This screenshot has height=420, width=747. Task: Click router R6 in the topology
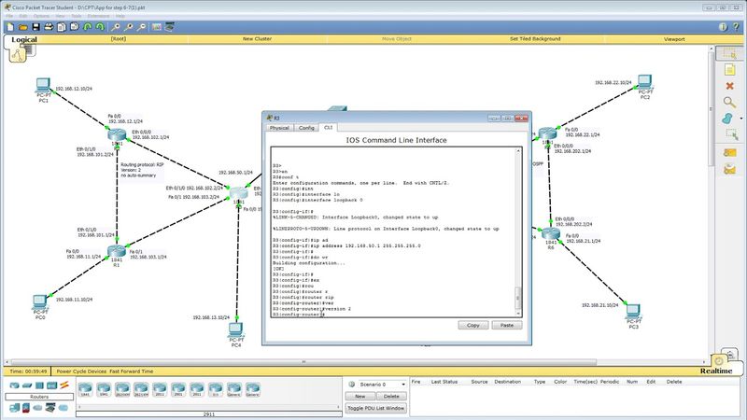(x=551, y=233)
